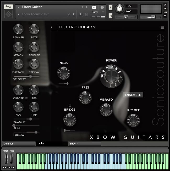Viewport: 170px width, 171px height.
Task: Take a snapshot with the camera icon
Action: 94,7
